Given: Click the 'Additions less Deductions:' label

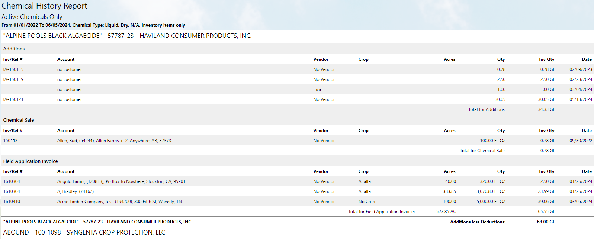Looking at the screenshot, I should pos(478,222).
